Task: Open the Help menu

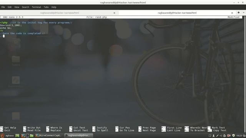Action: click(54, 7)
